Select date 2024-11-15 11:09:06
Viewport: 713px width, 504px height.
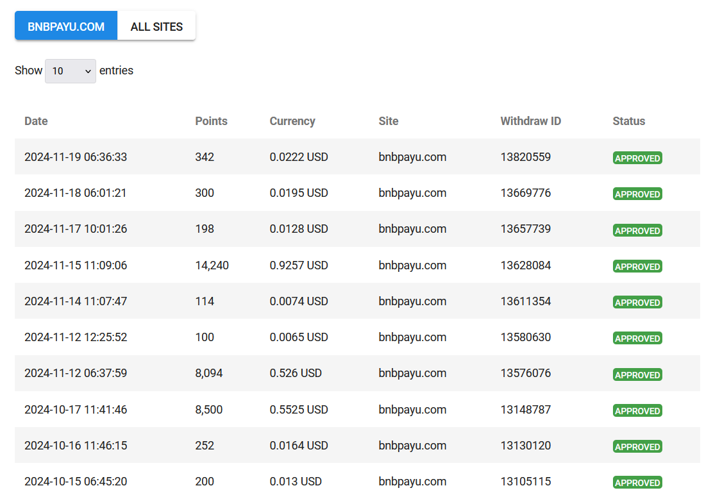click(x=76, y=265)
